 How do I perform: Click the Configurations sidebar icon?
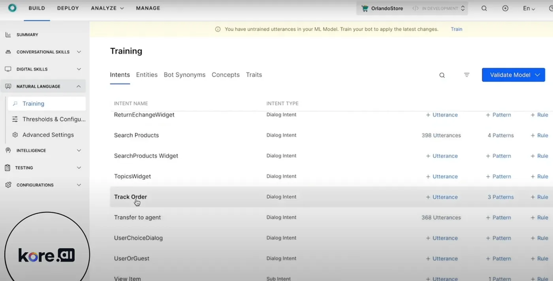8,185
